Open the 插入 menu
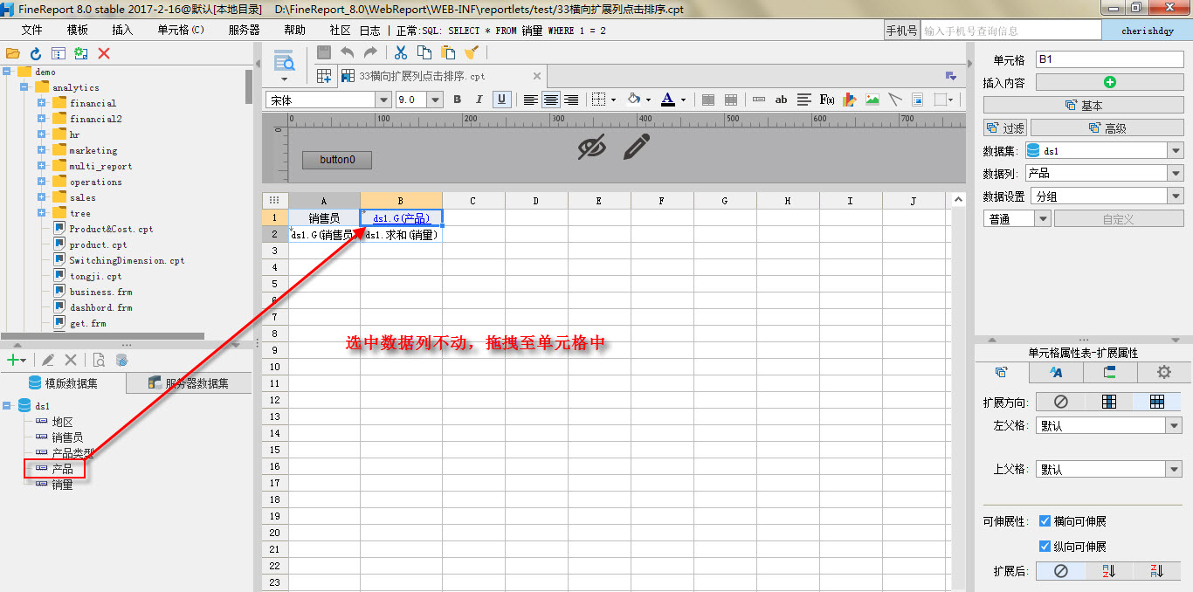This screenshot has width=1193, height=592. tap(122, 30)
